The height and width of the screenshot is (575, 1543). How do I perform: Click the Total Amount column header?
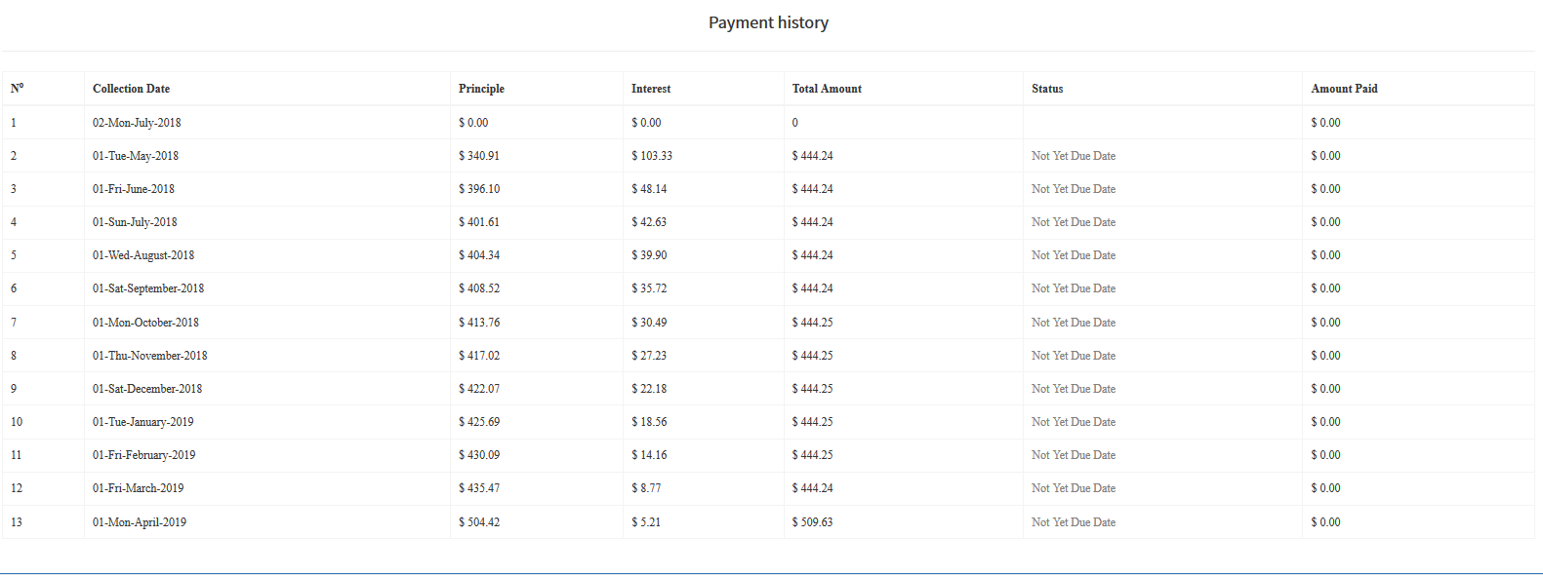826,89
